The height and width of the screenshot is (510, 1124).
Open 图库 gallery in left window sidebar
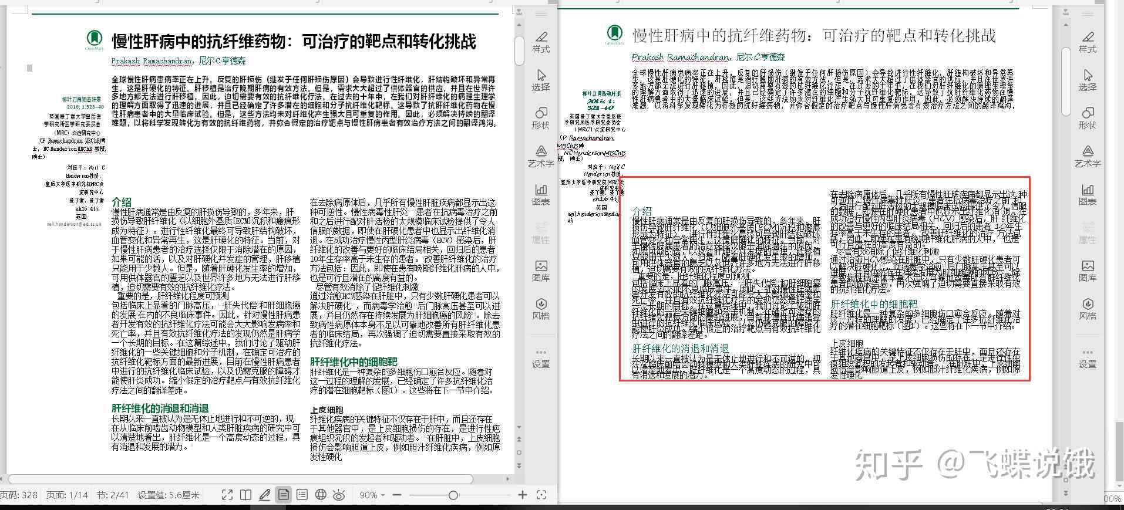(541, 271)
